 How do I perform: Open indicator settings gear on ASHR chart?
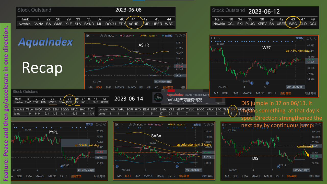click(x=101, y=36)
